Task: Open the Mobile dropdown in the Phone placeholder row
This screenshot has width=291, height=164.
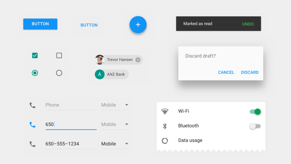Action: [x=115, y=105]
